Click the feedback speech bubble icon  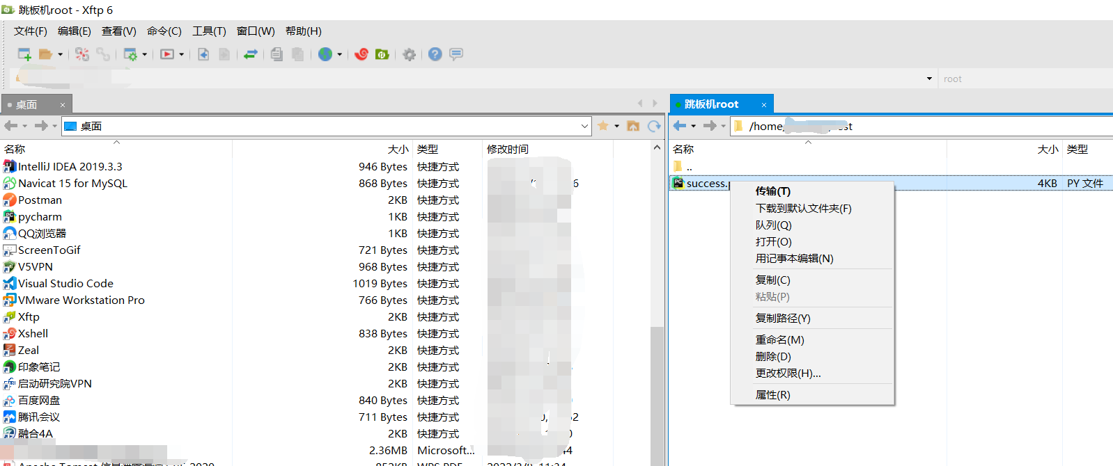pos(456,54)
